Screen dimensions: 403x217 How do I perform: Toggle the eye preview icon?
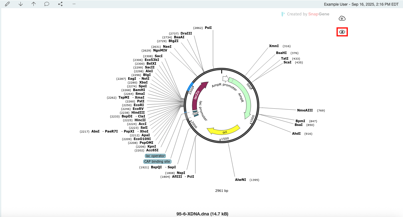pyautogui.click(x=342, y=32)
